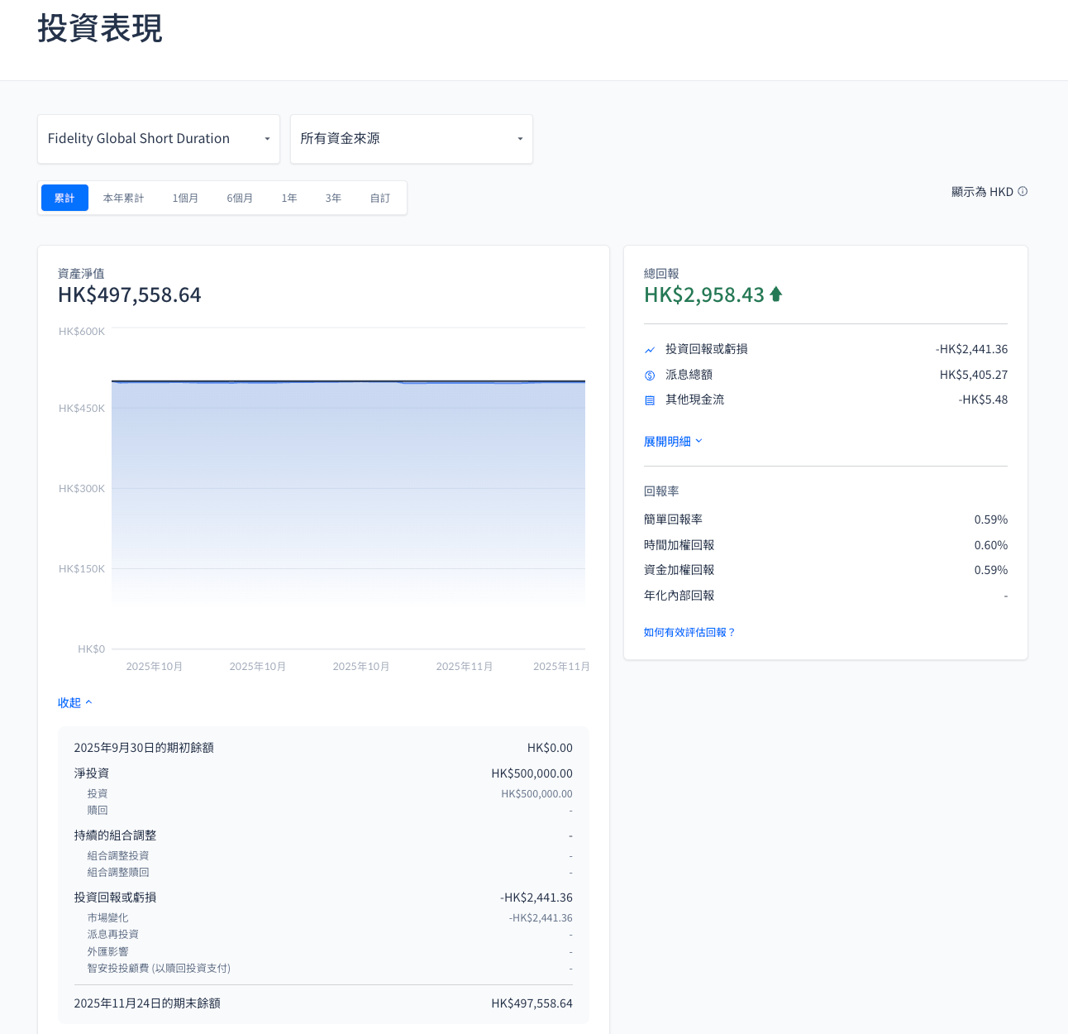The height and width of the screenshot is (1034, 1068).
Task: Click the info icon beside 顯示為 HKD
Action: point(1023,192)
